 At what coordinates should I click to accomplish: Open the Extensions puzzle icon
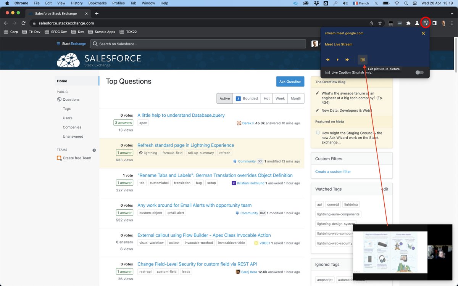pyautogui.click(x=408, y=23)
